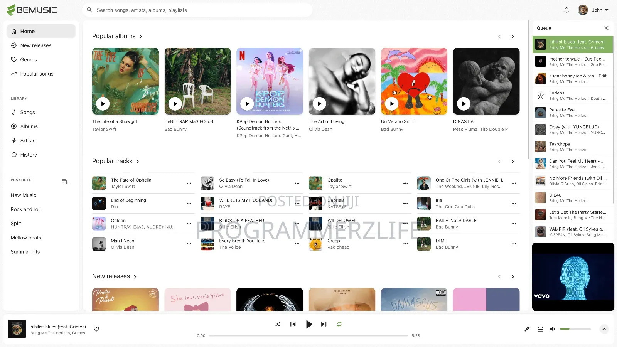Open options for Man I Need track

[189, 244]
